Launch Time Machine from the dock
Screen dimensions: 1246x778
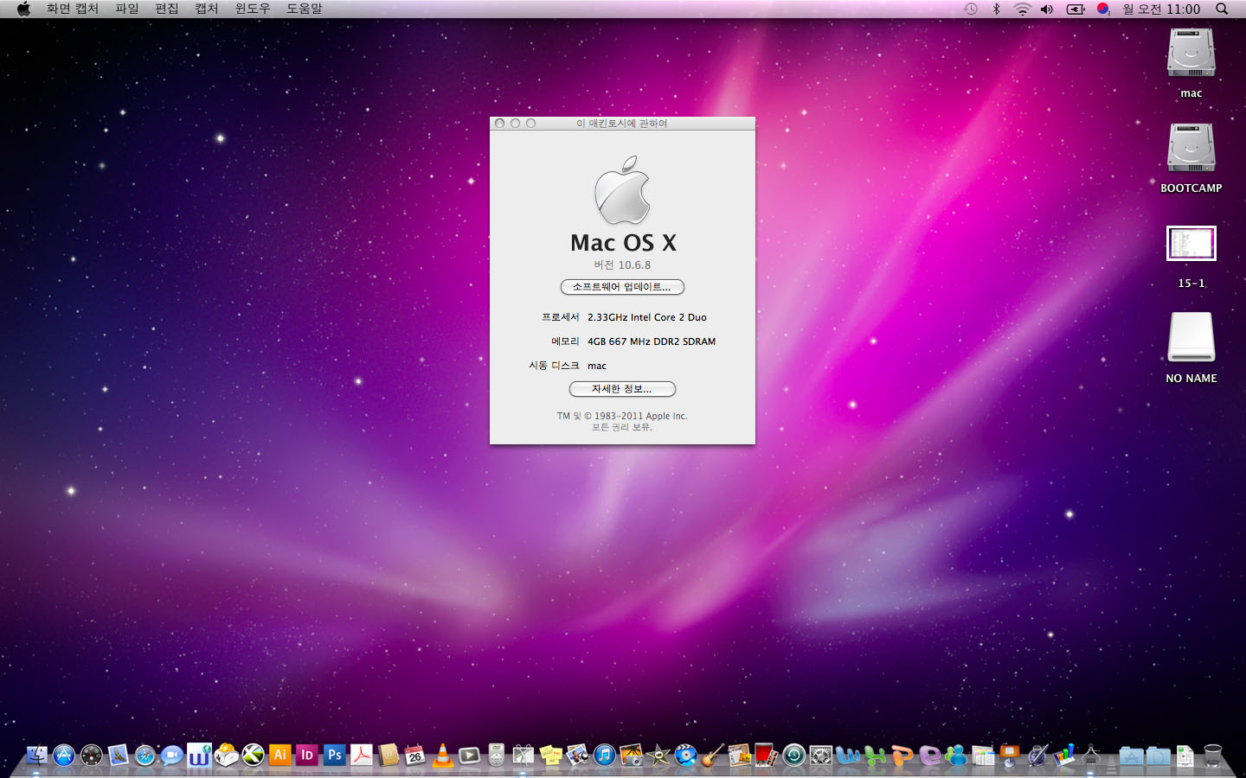793,756
